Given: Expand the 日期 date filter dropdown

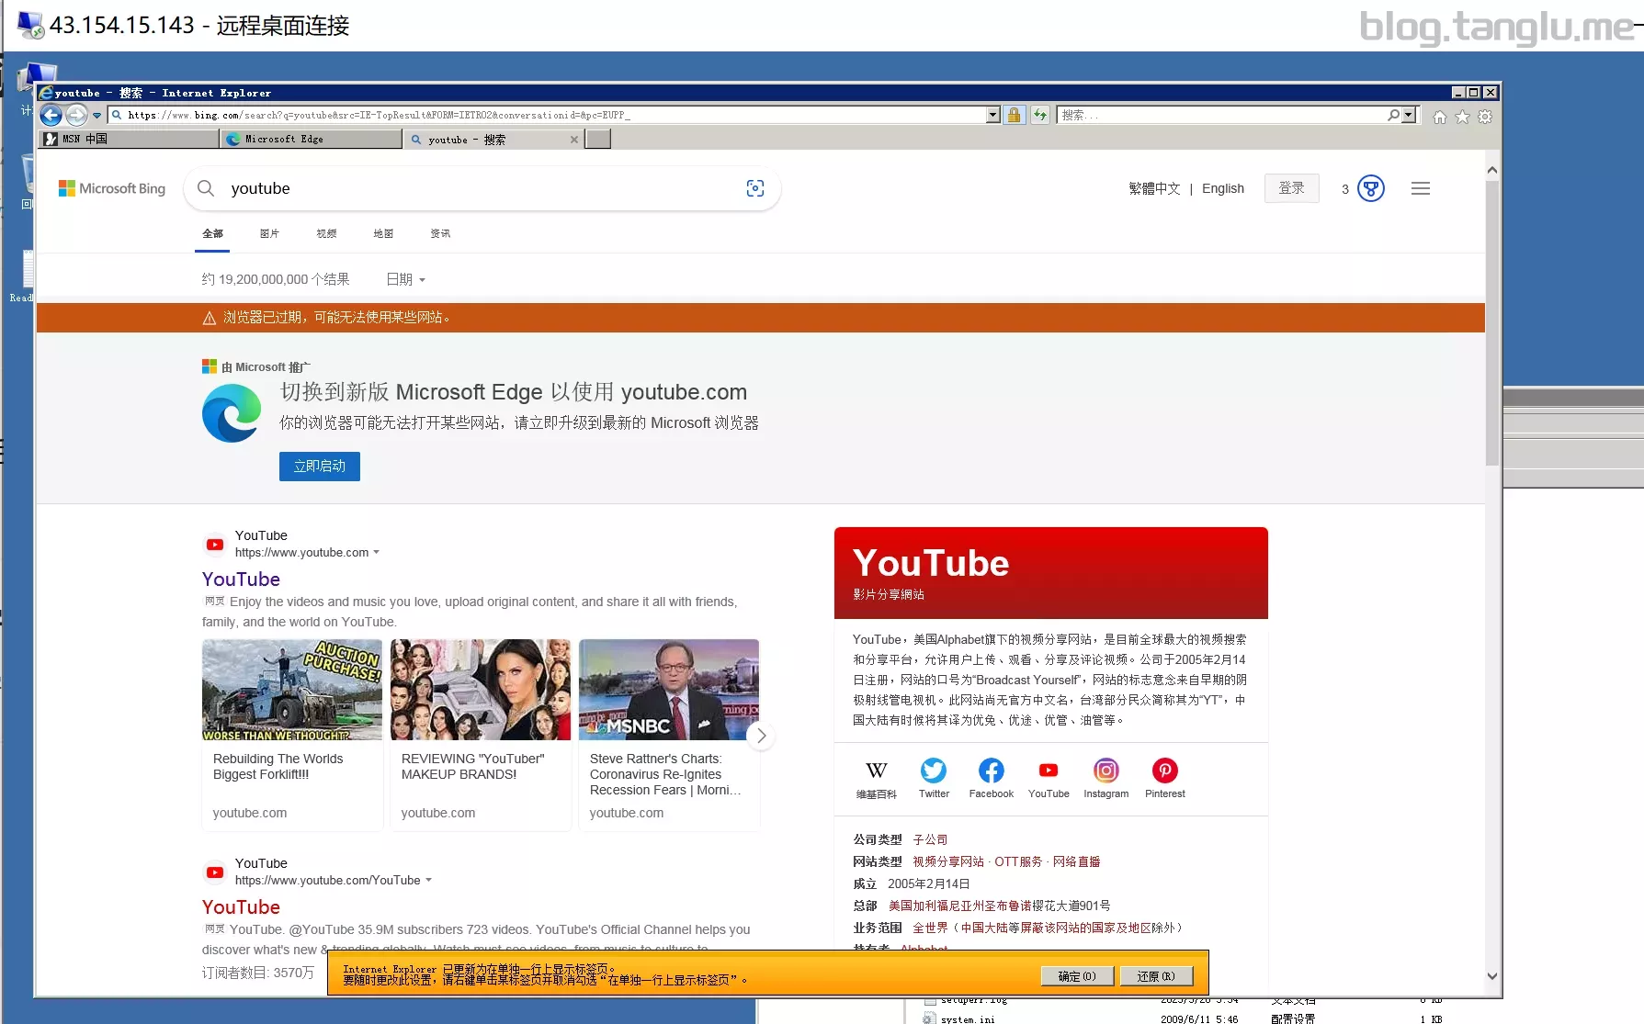Looking at the screenshot, I should click(405, 279).
